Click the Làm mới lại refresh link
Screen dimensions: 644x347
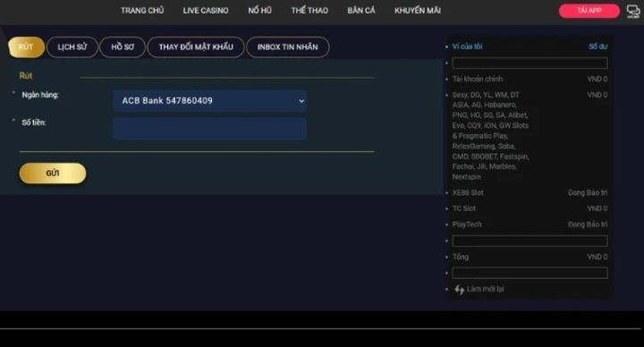pos(485,289)
